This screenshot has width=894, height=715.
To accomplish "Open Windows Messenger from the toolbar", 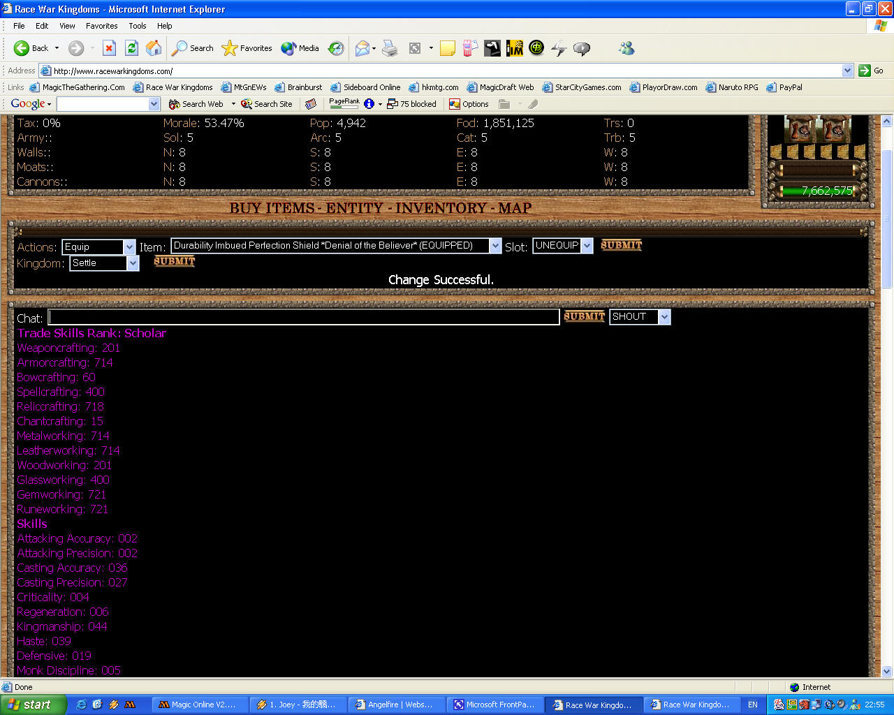I will point(626,48).
